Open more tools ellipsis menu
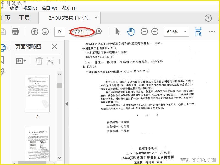220x165 pixels. [x=212, y=32]
